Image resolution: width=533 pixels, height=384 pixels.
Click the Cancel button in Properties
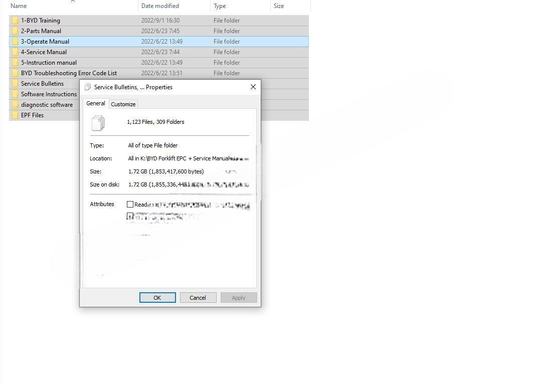pos(198,298)
